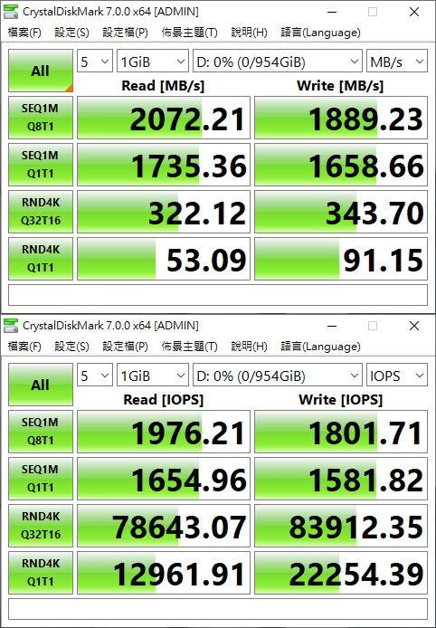Click the 91.15 write result
The width and height of the screenshot is (436, 628).
[341, 259]
